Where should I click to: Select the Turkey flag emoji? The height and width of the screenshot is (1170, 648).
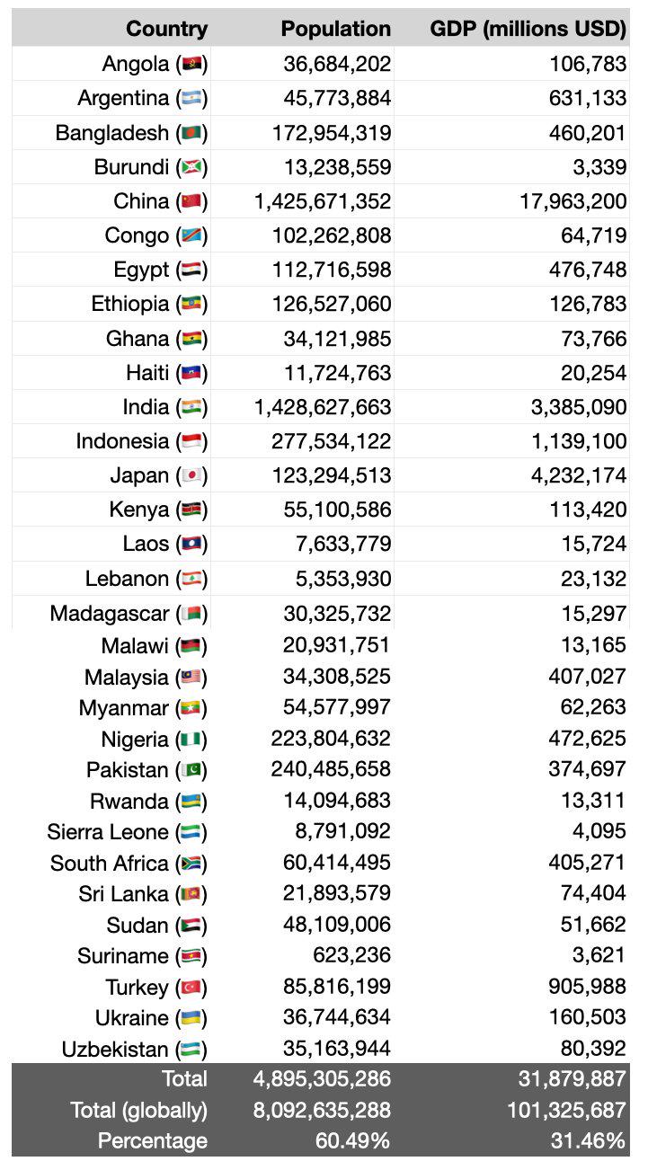coord(191,988)
